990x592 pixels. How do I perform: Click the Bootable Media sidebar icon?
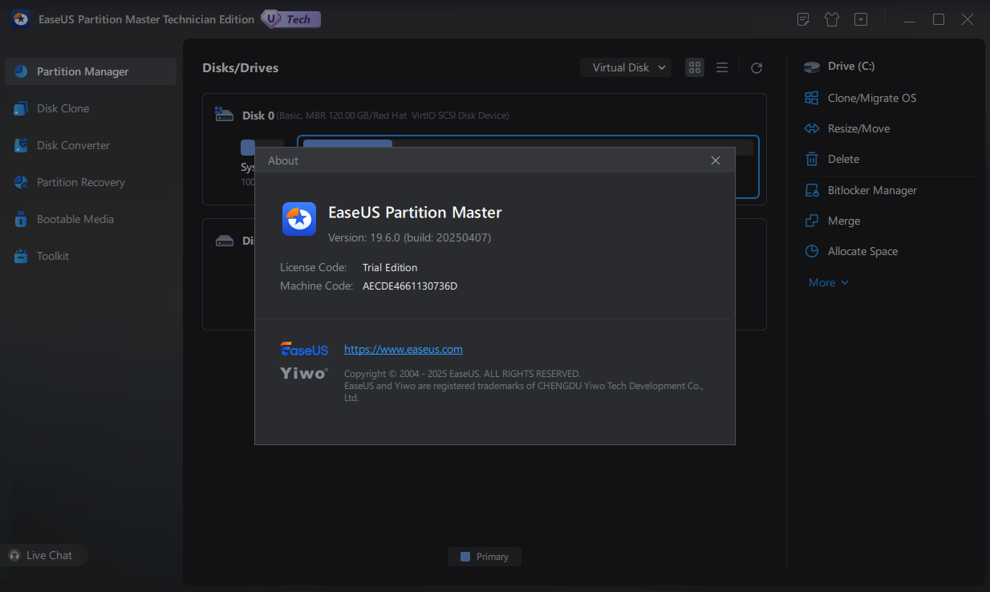(x=21, y=219)
